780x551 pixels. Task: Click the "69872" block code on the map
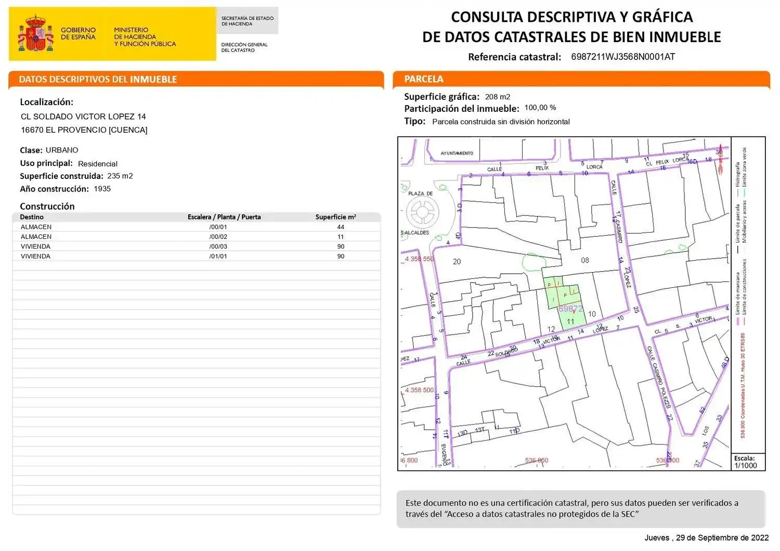point(570,309)
